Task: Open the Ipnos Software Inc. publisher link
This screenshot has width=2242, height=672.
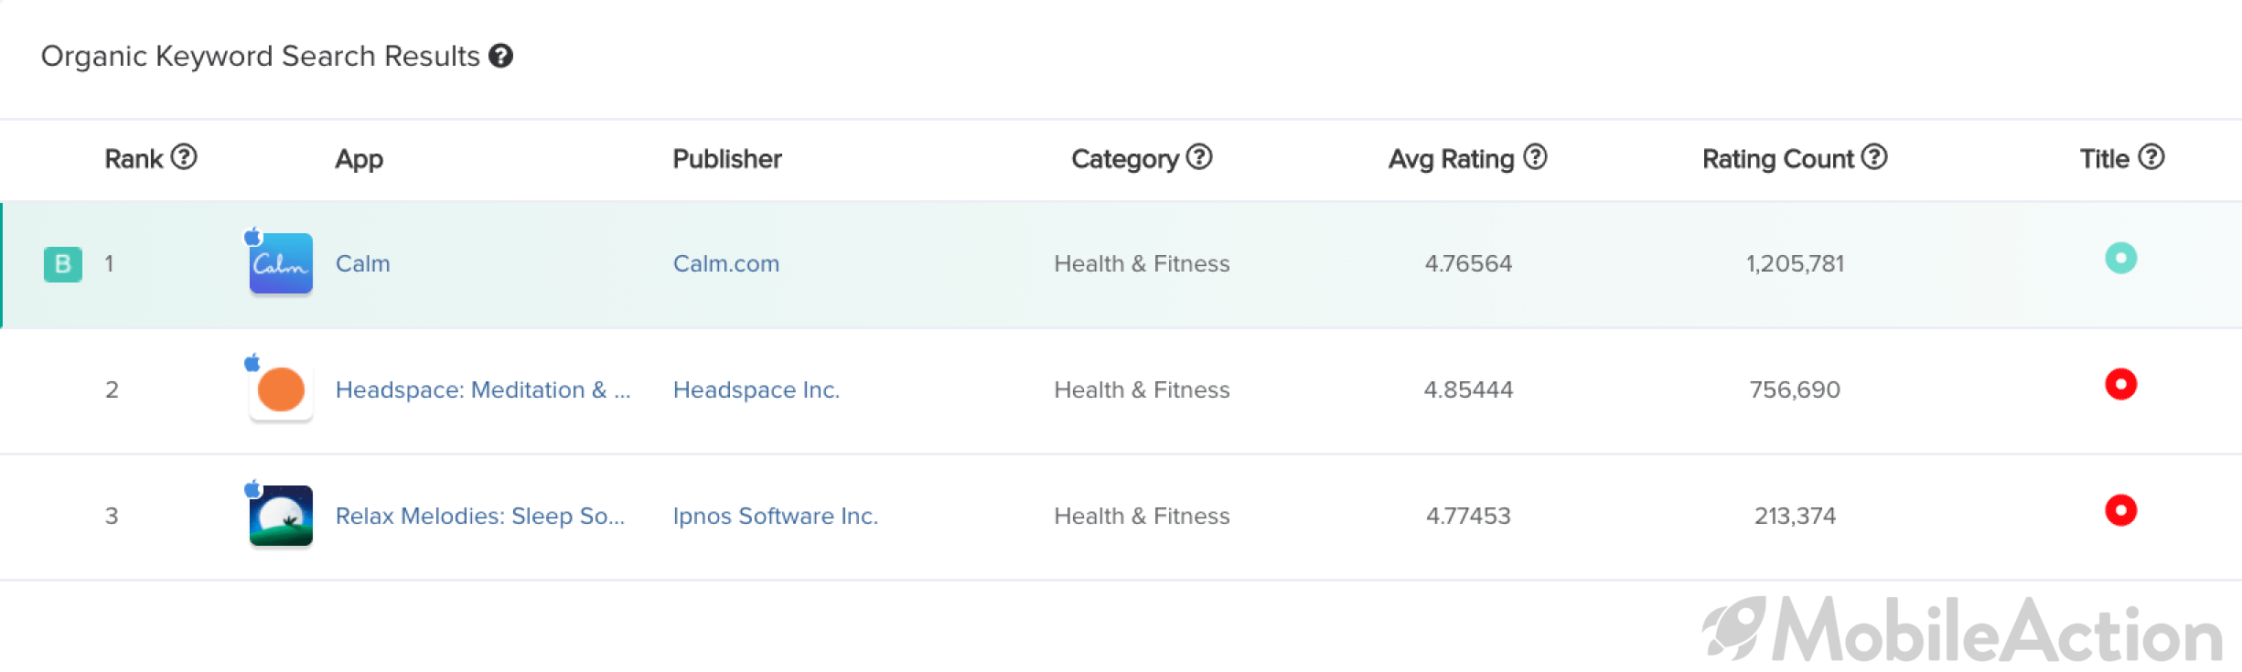Action: (x=776, y=517)
